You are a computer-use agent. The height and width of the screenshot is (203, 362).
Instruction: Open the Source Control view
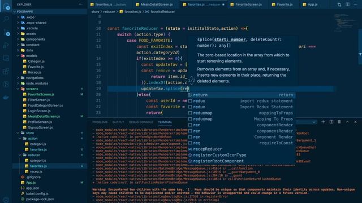click(x=6, y=32)
